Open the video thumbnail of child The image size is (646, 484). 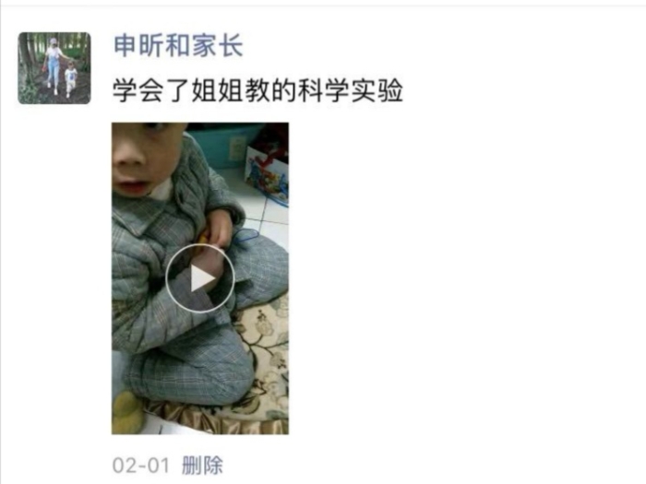click(200, 278)
